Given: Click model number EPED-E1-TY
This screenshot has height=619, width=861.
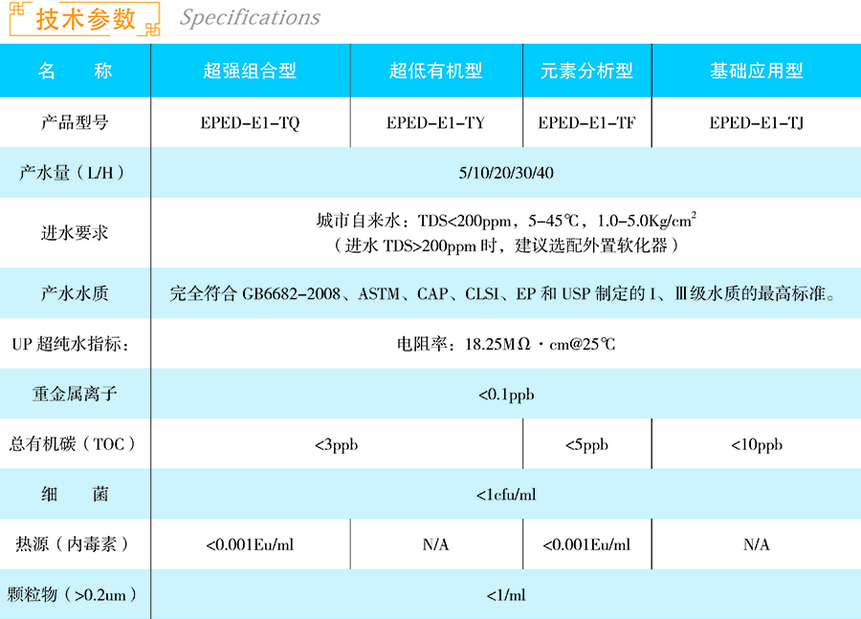Looking at the screenshot, I should pyautogui.click(x=435, y=122).
